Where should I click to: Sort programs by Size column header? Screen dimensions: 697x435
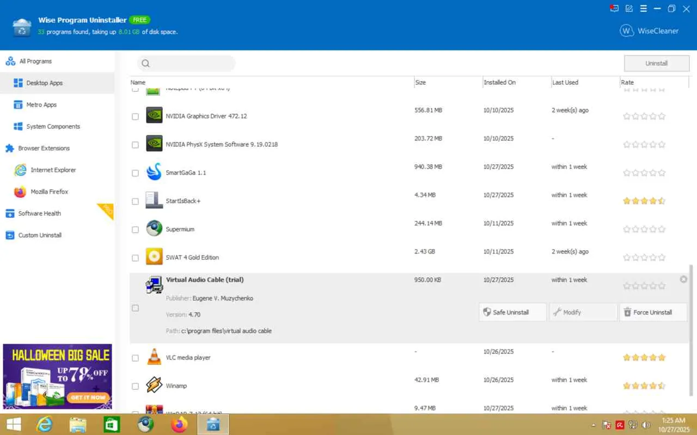click(448, 83)
